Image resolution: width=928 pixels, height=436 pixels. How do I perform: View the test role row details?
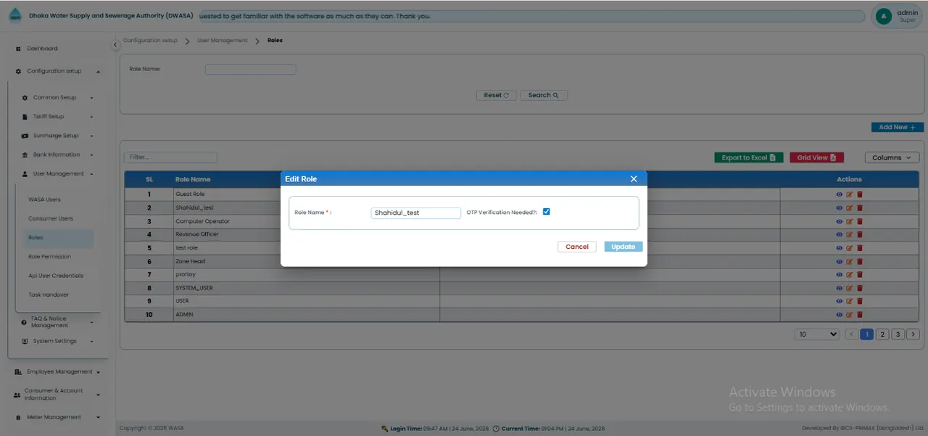pos(840,247)
